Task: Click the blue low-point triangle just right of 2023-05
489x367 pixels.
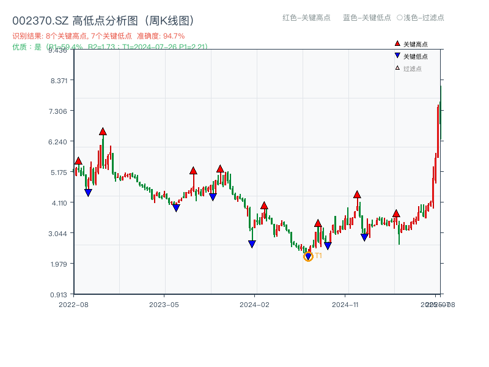Action: 176,208
